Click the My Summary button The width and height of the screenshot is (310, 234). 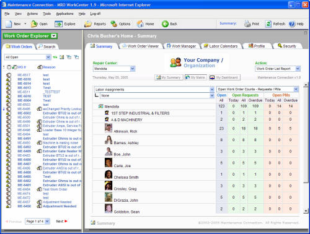coord(169,77)
